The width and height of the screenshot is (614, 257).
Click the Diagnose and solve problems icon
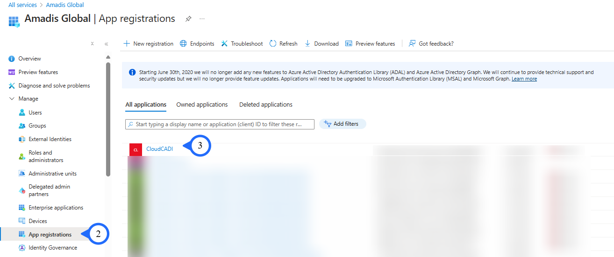12,86
